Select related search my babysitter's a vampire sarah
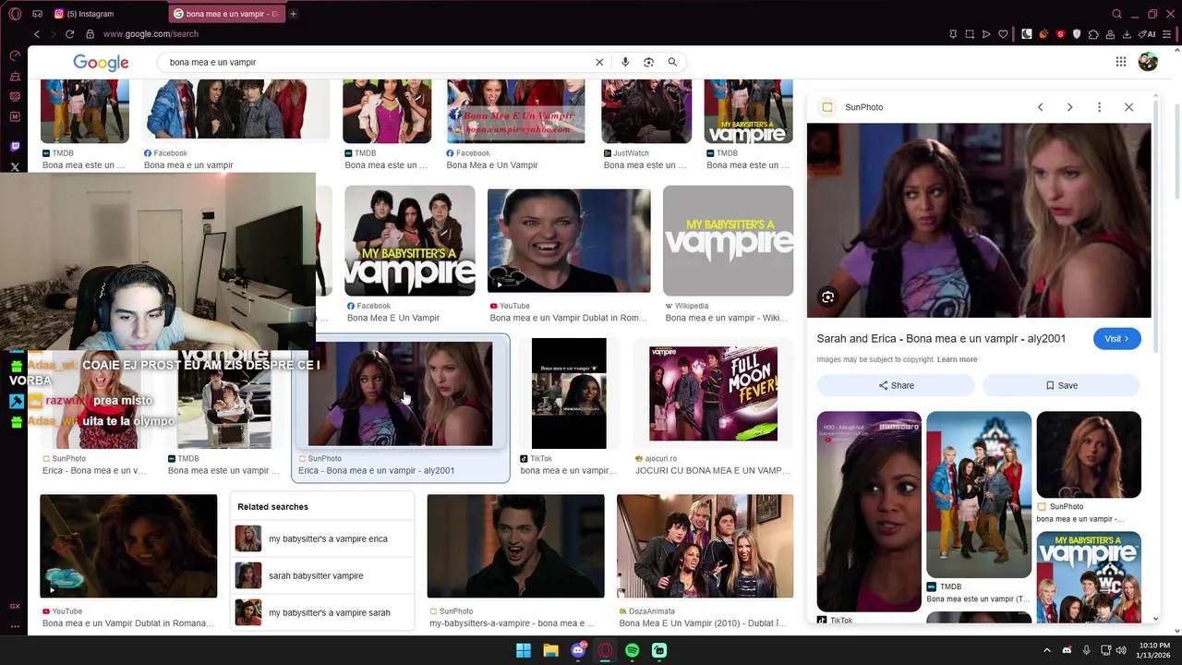Viewport: 1182px width, 665px height. (x=322, y=612)
